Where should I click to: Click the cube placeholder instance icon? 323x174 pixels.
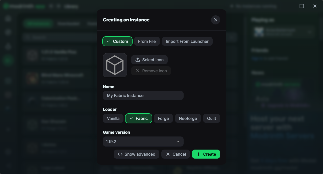coord(115,65)
